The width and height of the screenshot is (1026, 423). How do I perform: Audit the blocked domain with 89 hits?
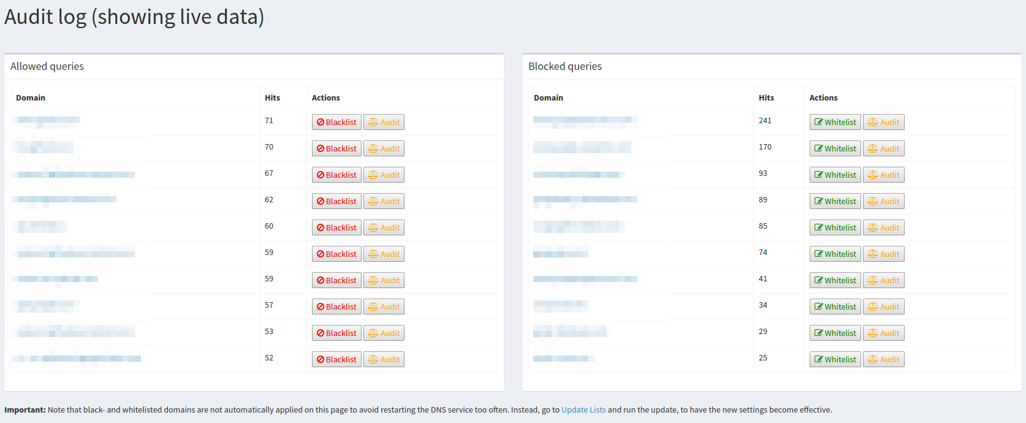pos(883,201)
